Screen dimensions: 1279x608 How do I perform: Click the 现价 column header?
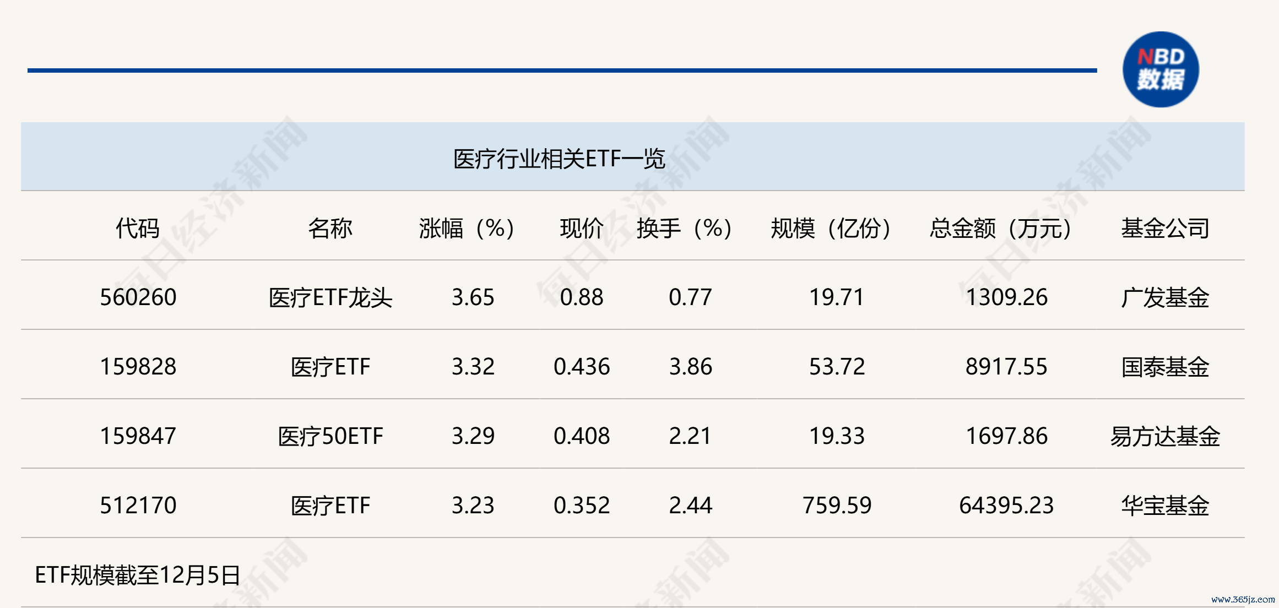tap(581, 228)
